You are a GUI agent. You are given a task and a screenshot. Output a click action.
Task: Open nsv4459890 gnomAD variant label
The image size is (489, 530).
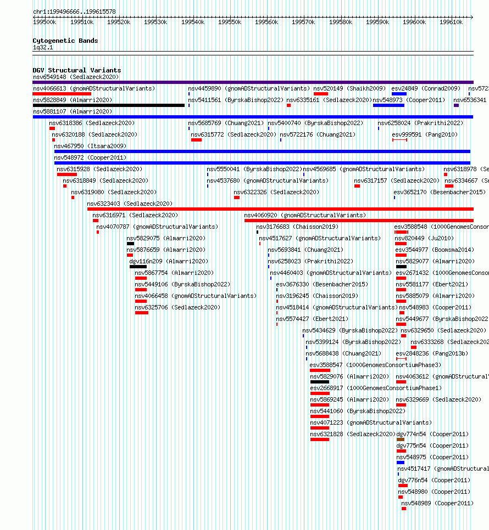(x=249, y=88)
